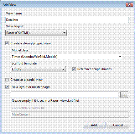Screen dimensions: 135x134
Task: Dismiss the dialog with Cancel
Action: (118, 125)
